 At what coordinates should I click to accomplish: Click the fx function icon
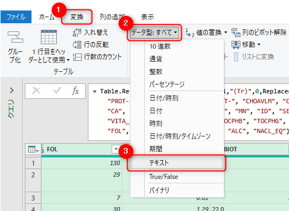click(75, 91)
